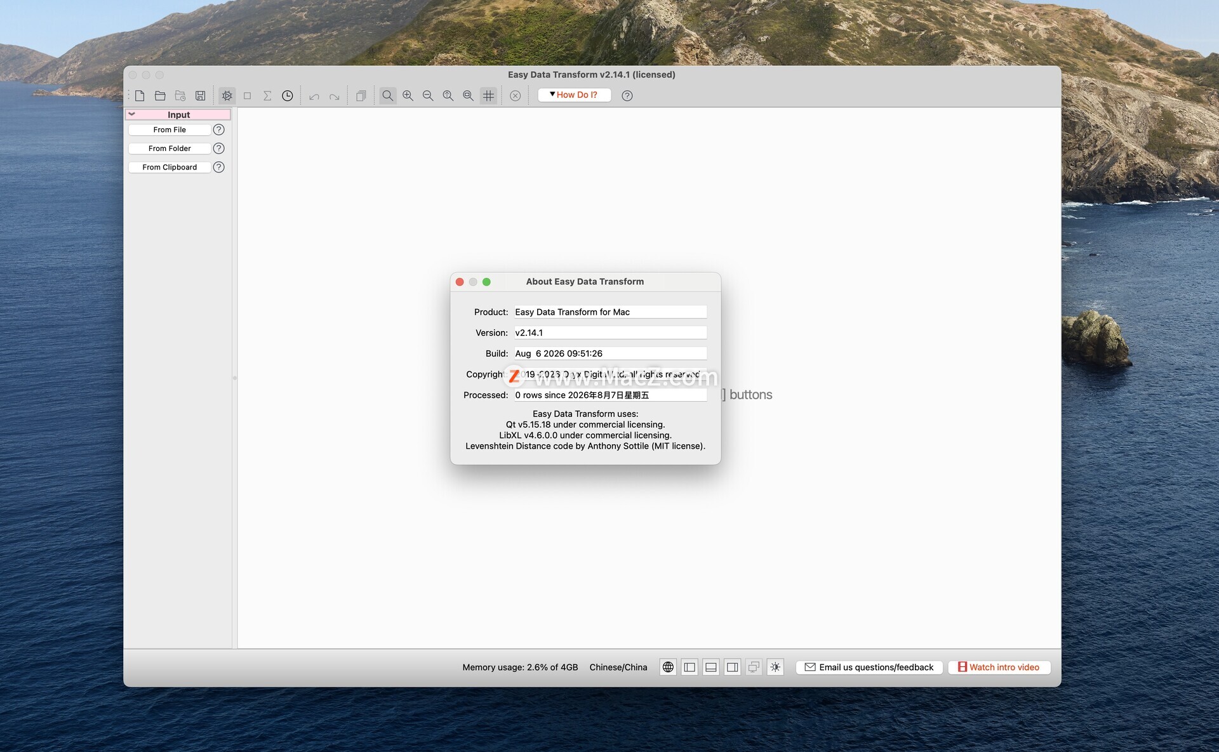Toggle the auto-run gear icon
This screenshot has width=1219, height=752.
coord(227,96)
